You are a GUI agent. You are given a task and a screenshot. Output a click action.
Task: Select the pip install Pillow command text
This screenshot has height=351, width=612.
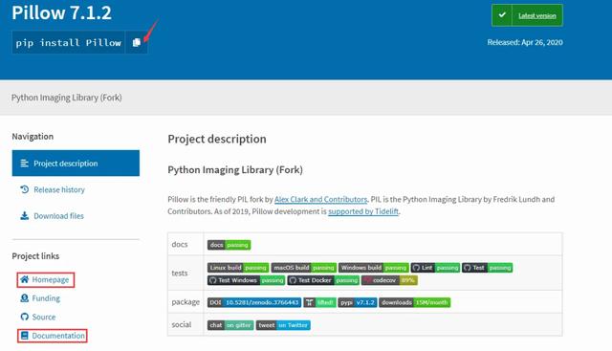(68, 42)
